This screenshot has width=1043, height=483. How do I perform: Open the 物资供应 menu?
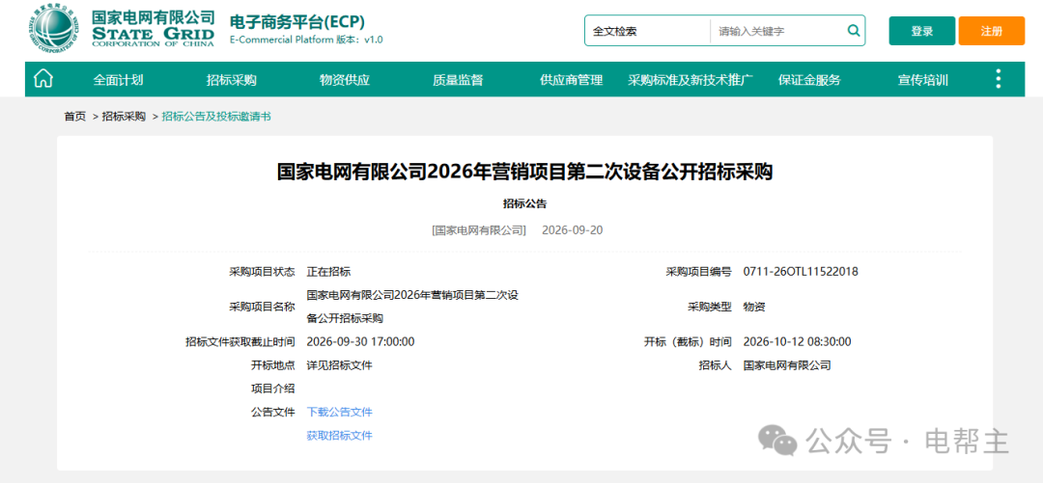click(345, 80)
